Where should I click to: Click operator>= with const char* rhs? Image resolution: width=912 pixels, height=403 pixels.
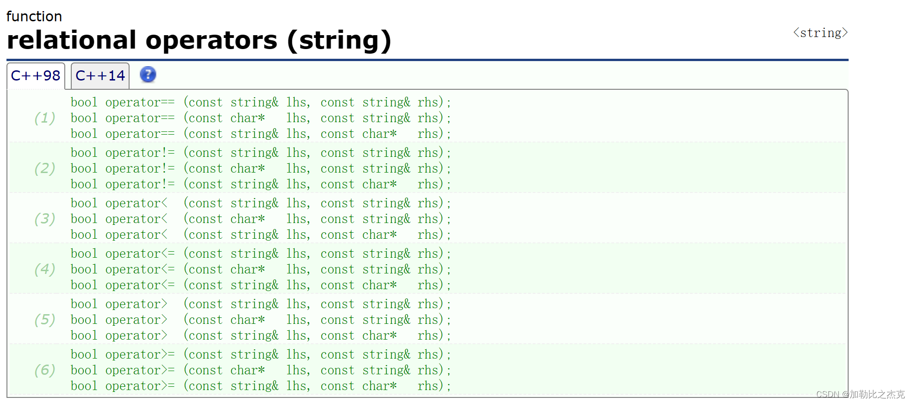(261, 386)
